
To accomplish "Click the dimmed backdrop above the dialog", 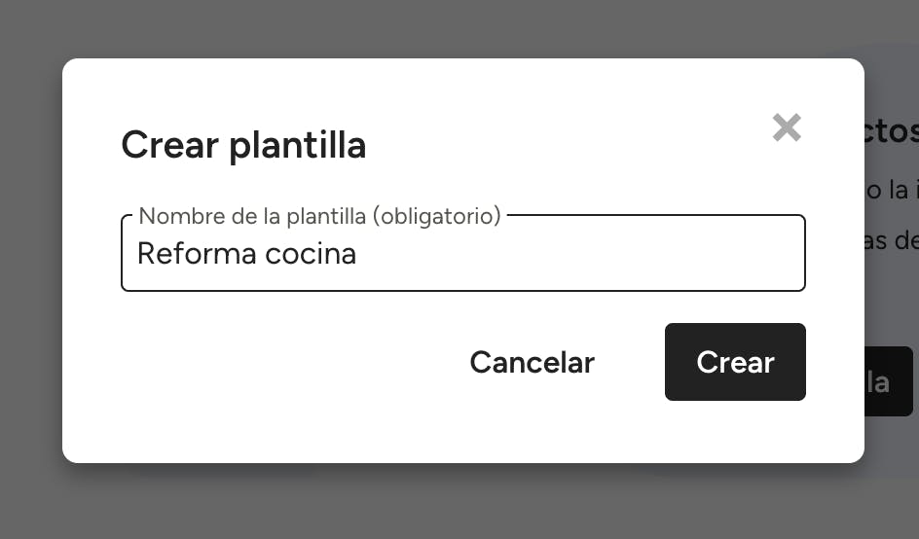I will click(x=458, y=27).
